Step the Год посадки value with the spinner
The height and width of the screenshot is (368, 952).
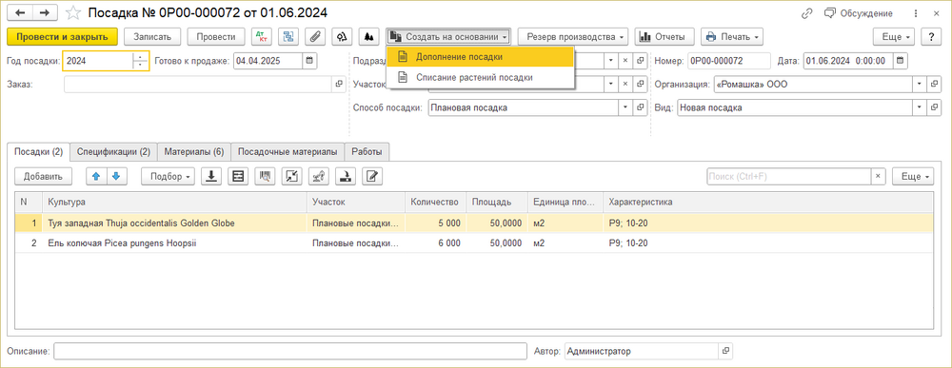(140, 61)
